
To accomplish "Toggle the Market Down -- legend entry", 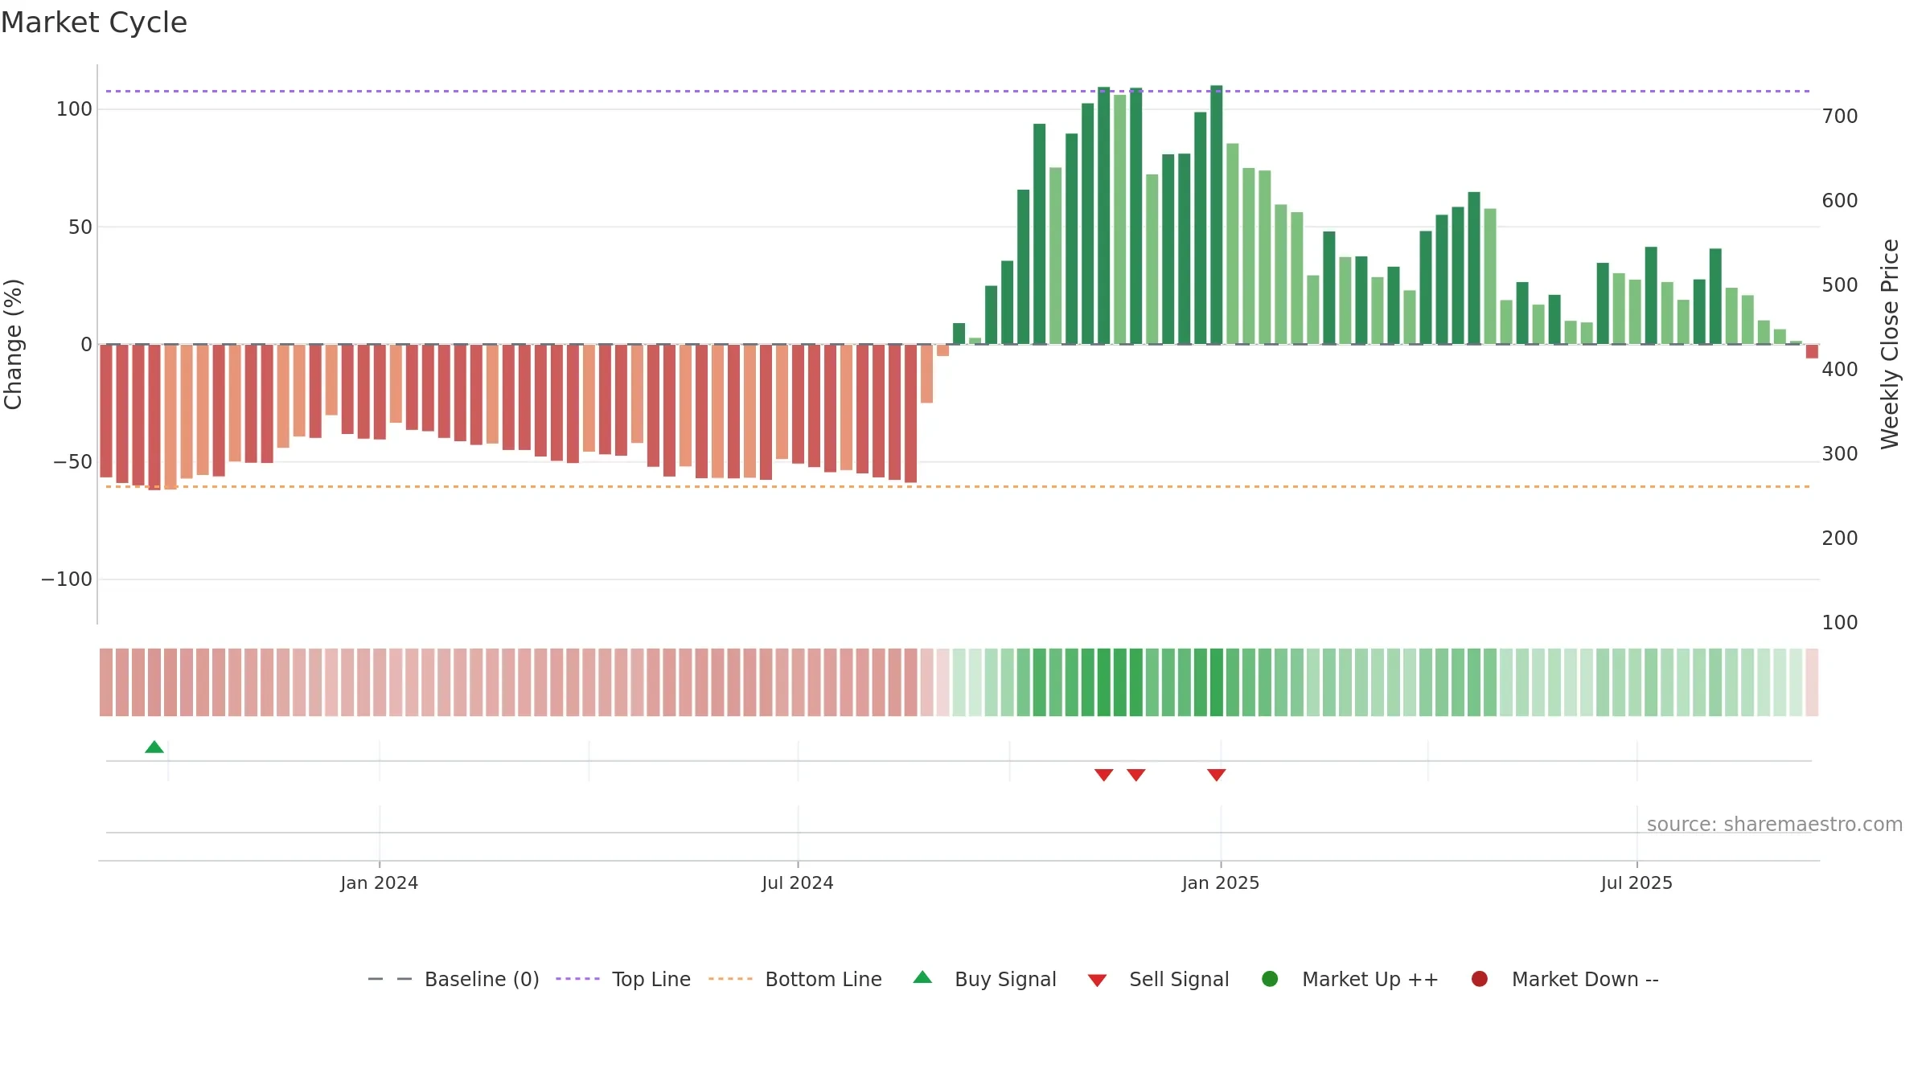I will click(x=1565, y=980).
